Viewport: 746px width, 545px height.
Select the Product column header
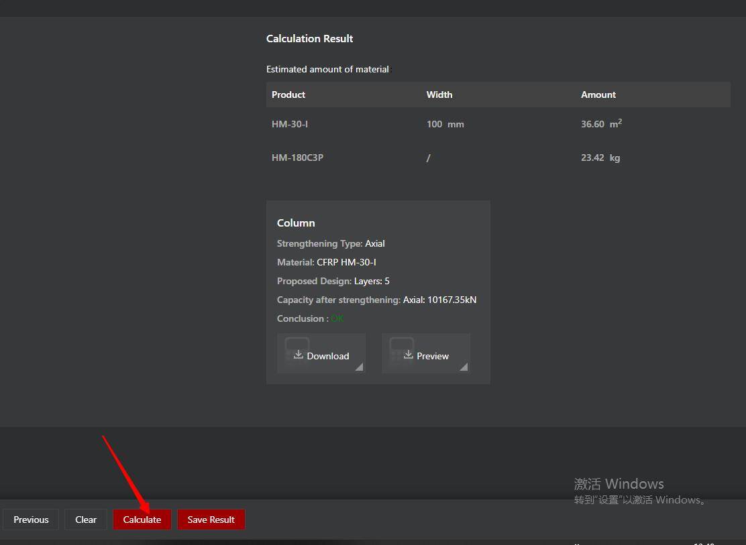(288, 95)
